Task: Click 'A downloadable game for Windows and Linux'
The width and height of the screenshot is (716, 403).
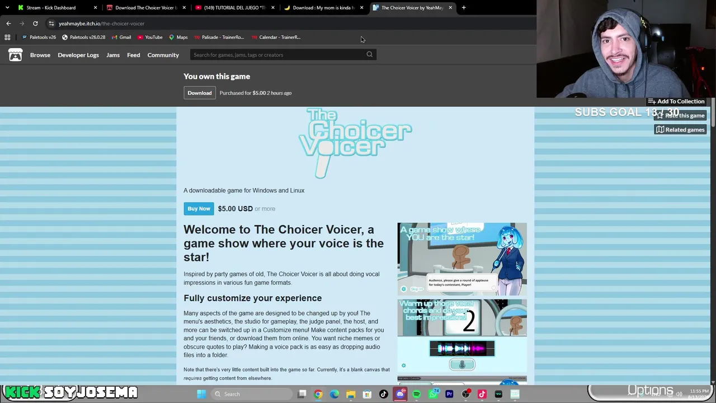Action: [x=244, y=190]
